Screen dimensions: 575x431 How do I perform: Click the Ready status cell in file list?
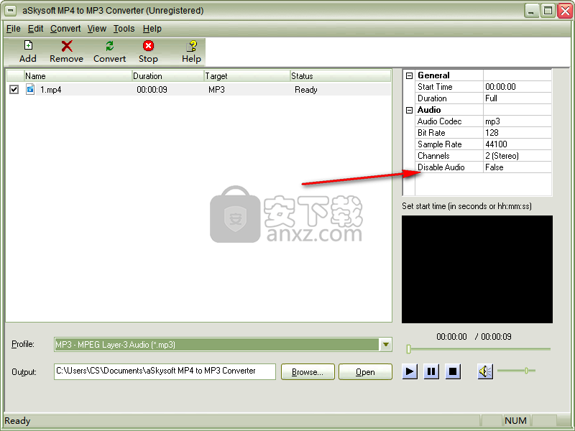306,90
